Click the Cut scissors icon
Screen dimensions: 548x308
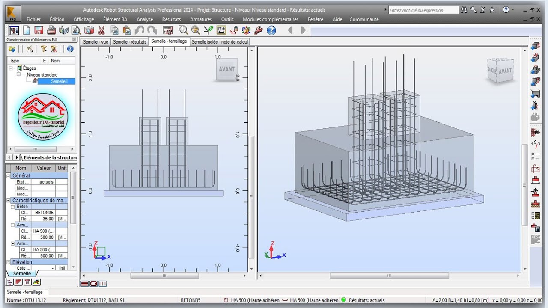101,30
